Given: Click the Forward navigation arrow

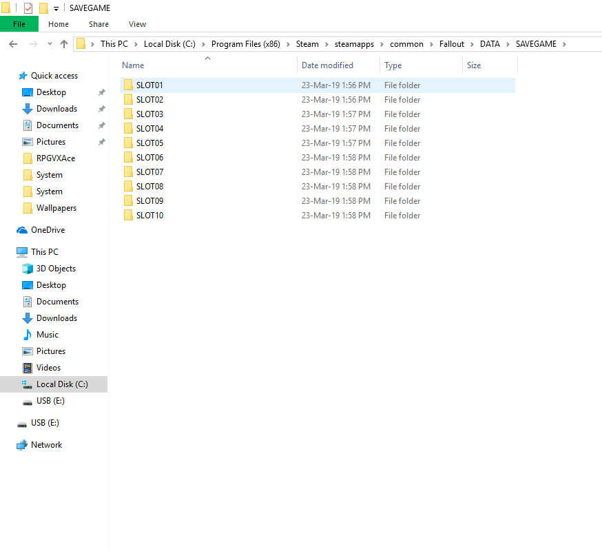Looking at the screenshot, I should [33, 44].
